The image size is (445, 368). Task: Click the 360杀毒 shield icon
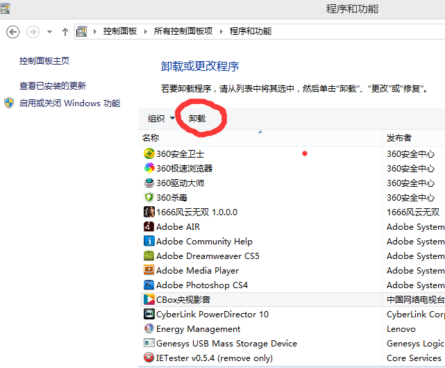pyautogui.click(x=149, y=197)
